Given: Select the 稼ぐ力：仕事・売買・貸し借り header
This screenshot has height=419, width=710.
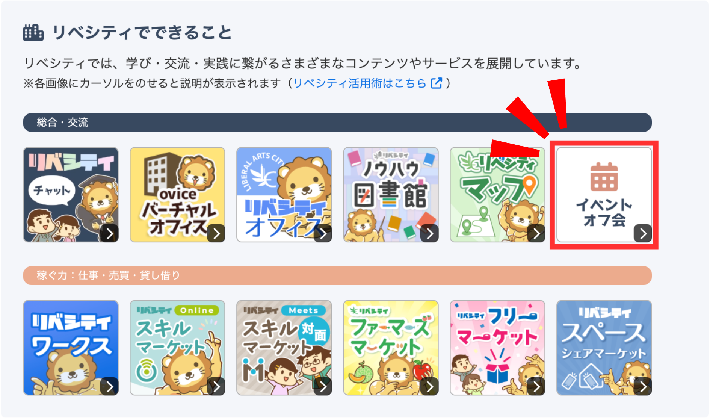Looking at the screenshot, I should [x=337, y=275].
